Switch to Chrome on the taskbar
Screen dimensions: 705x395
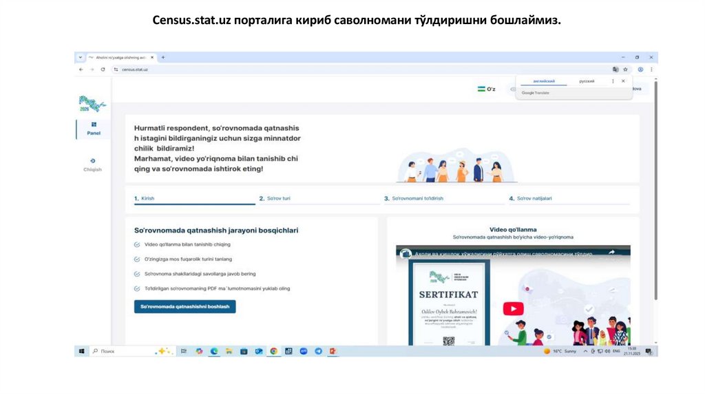[x=273, y=352]
